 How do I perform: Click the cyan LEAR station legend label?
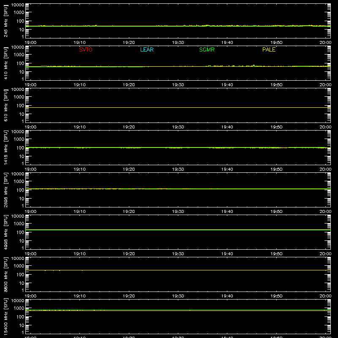click(147, 49)
